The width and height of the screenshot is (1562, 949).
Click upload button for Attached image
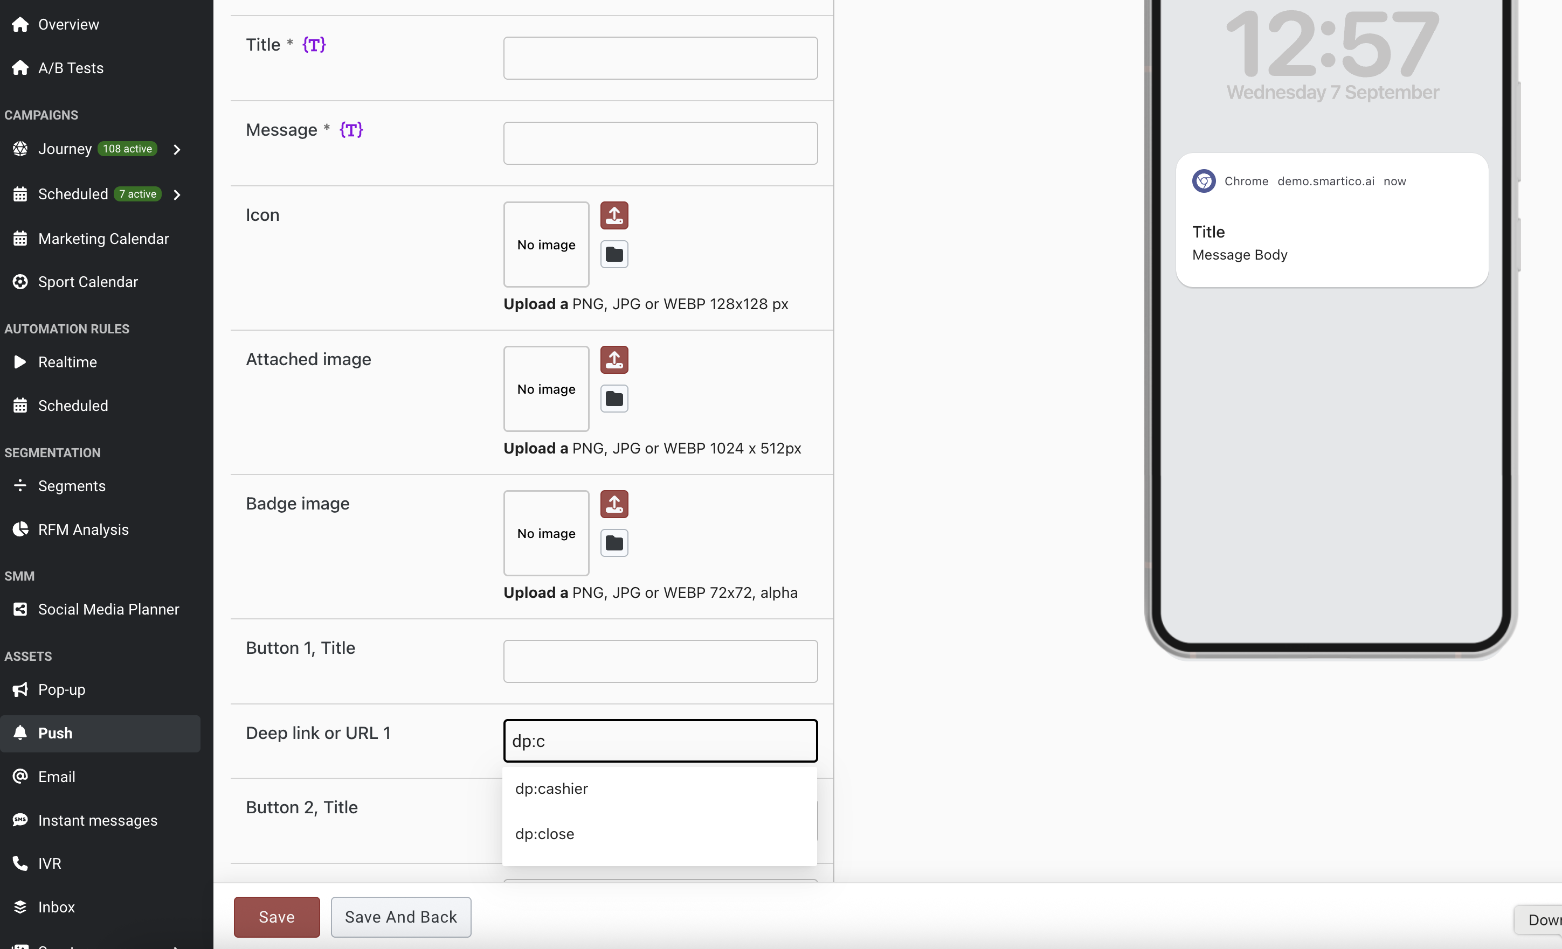(x=613, y=360)
